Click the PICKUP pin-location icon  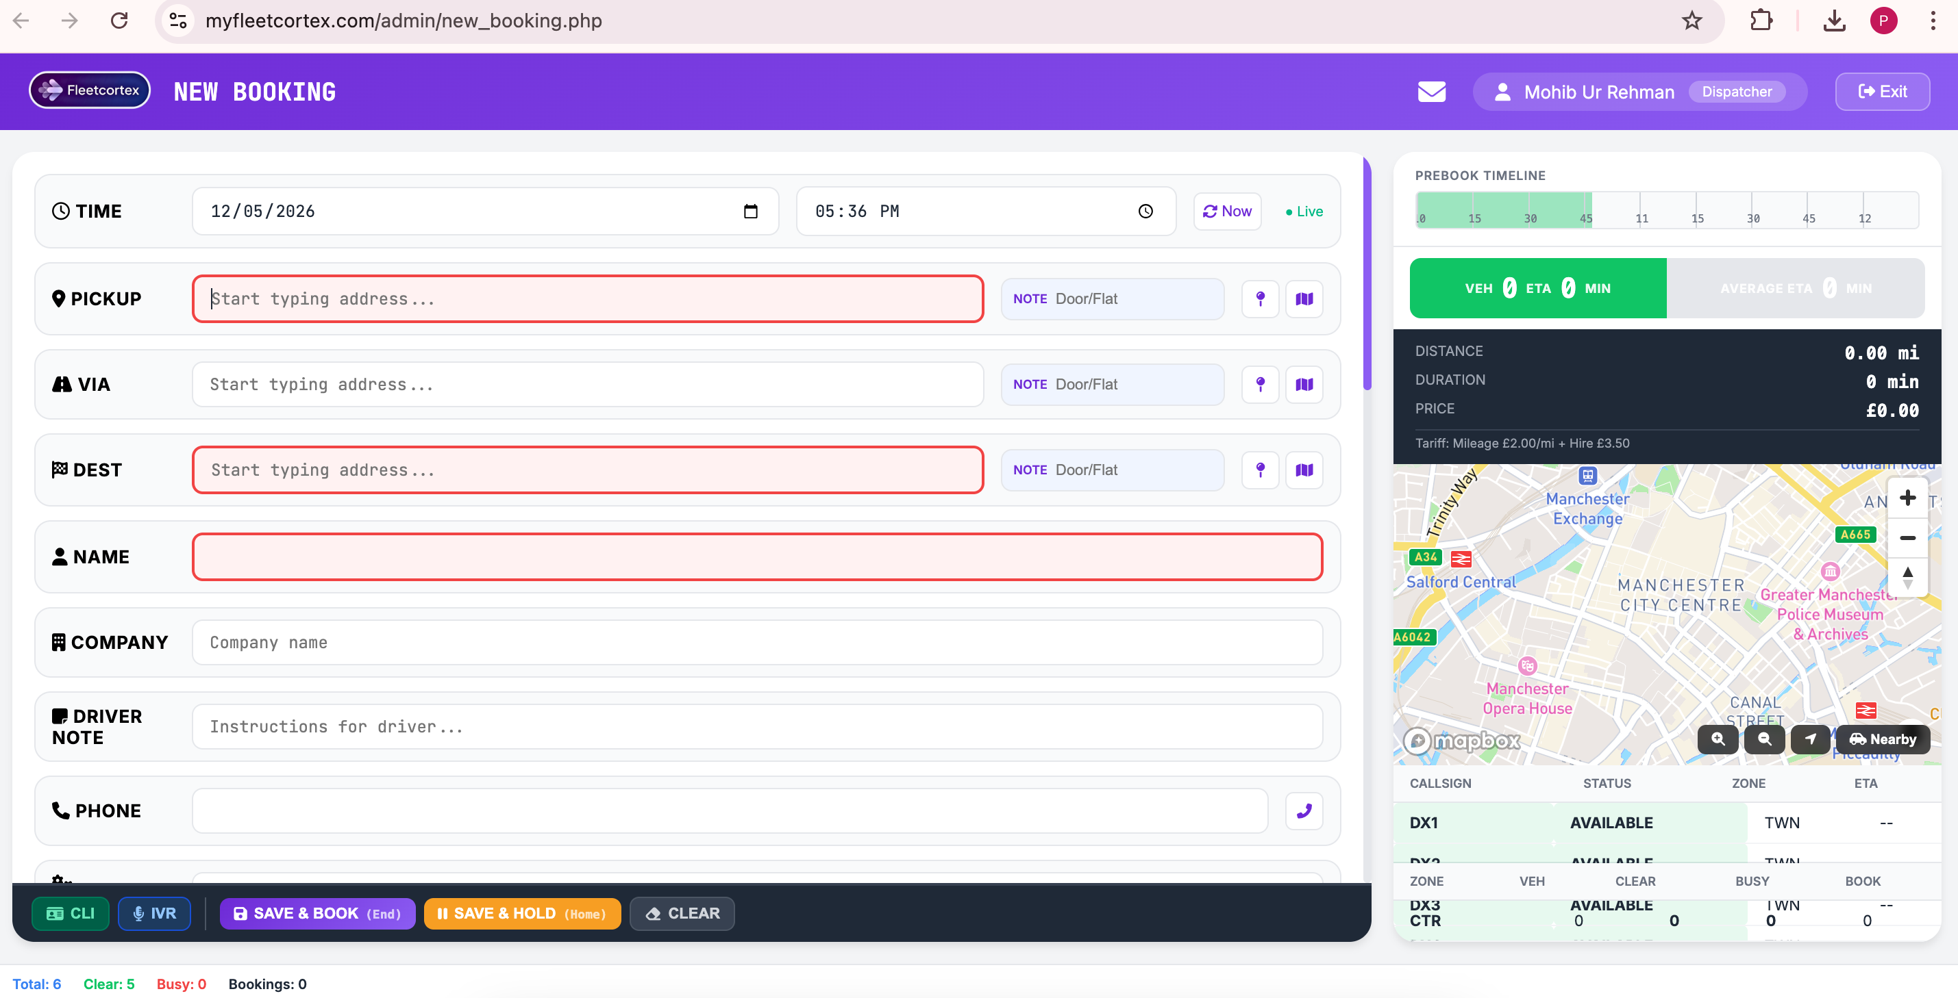(x=1261, y=298)
